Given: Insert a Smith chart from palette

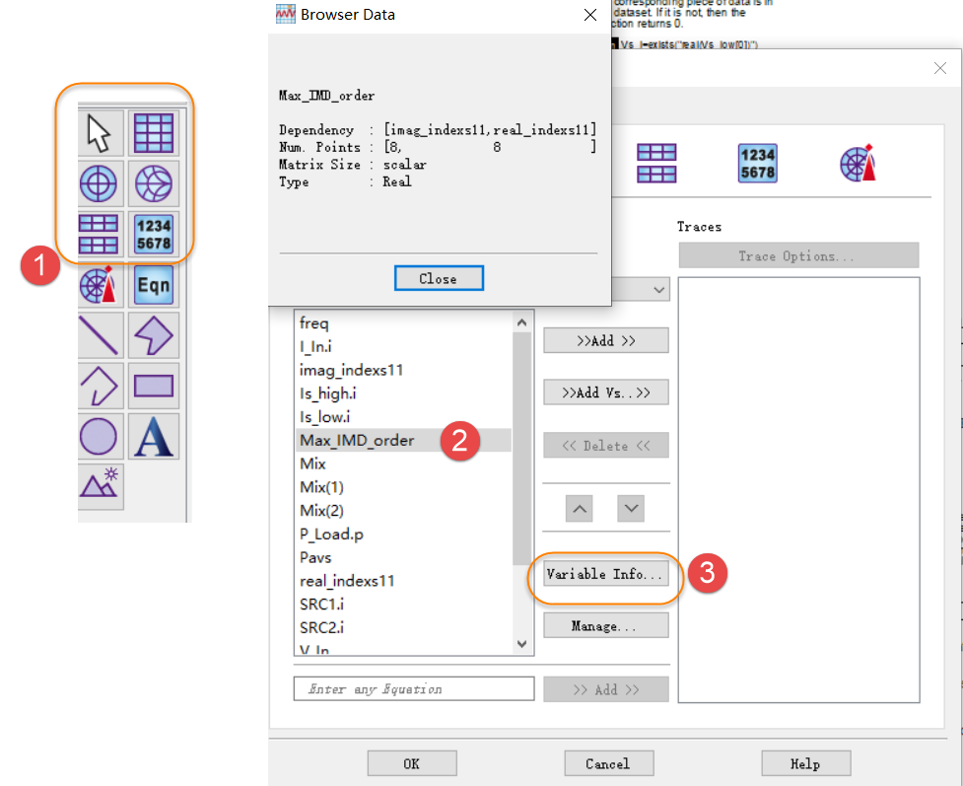Looking at the screenshot, I should click(x=154, y=183).
